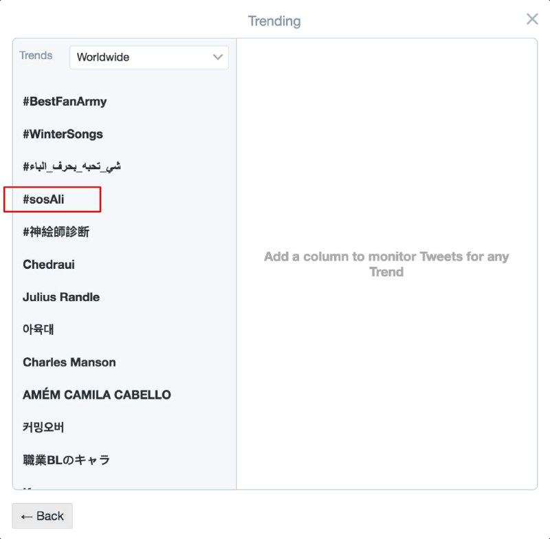Image resolution: width=550 pixels, height=539 pixels.
Task: Click the 職業BLのキャラ trend
Action: 66,460
